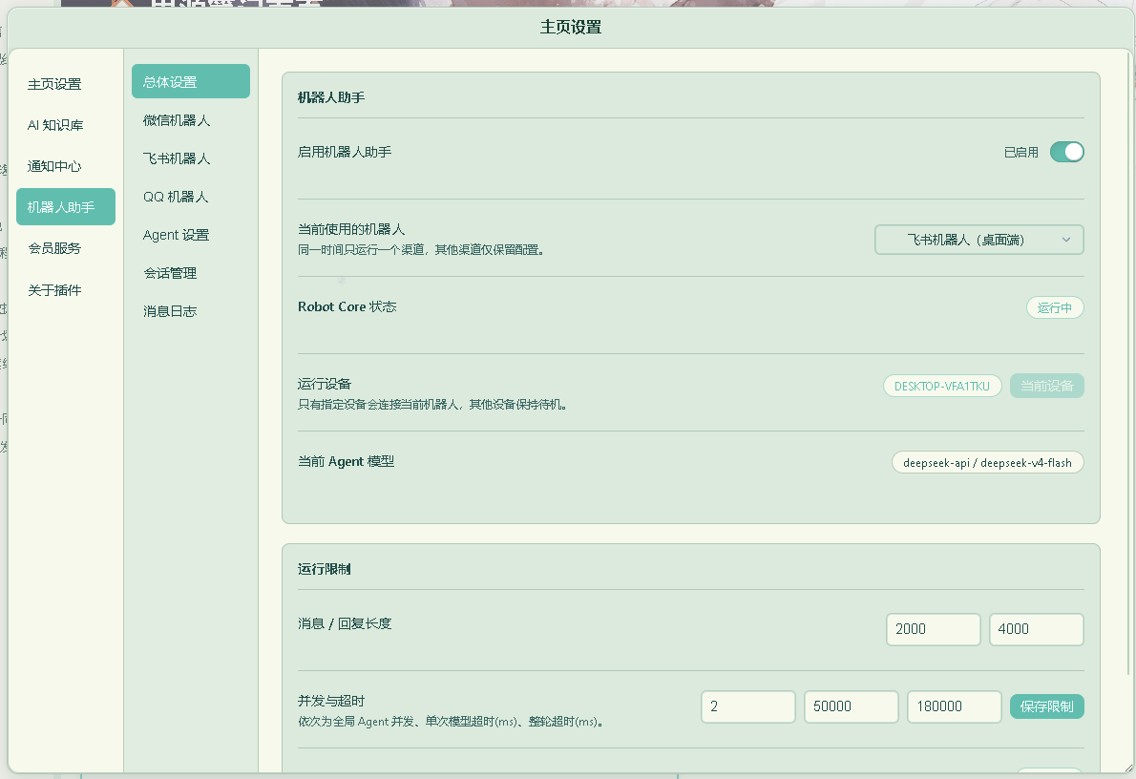
Task: Select 机器人助手 sidebar item
Action: 65,206
